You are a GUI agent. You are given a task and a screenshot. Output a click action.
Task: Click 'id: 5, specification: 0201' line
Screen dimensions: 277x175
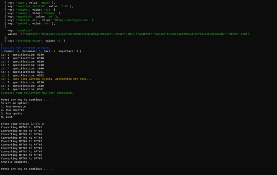point(22,72)
